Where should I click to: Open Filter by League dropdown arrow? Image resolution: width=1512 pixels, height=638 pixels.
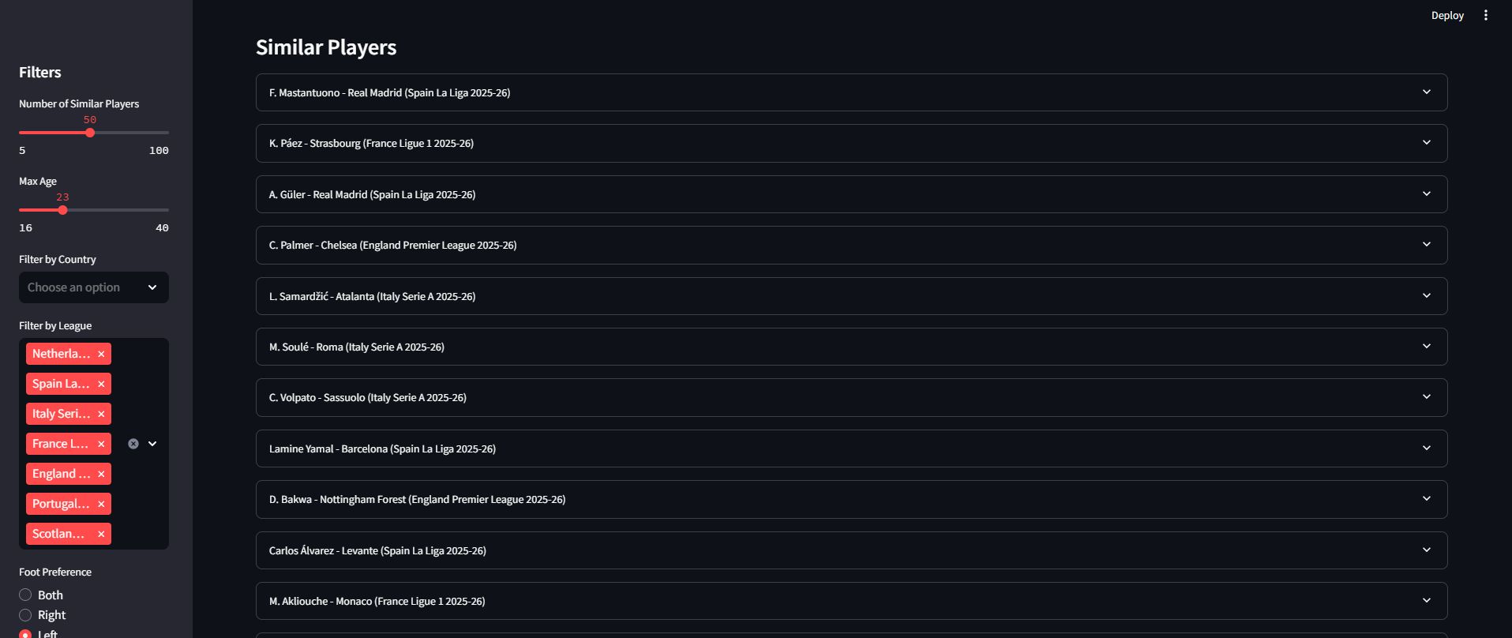pos(152,444)
